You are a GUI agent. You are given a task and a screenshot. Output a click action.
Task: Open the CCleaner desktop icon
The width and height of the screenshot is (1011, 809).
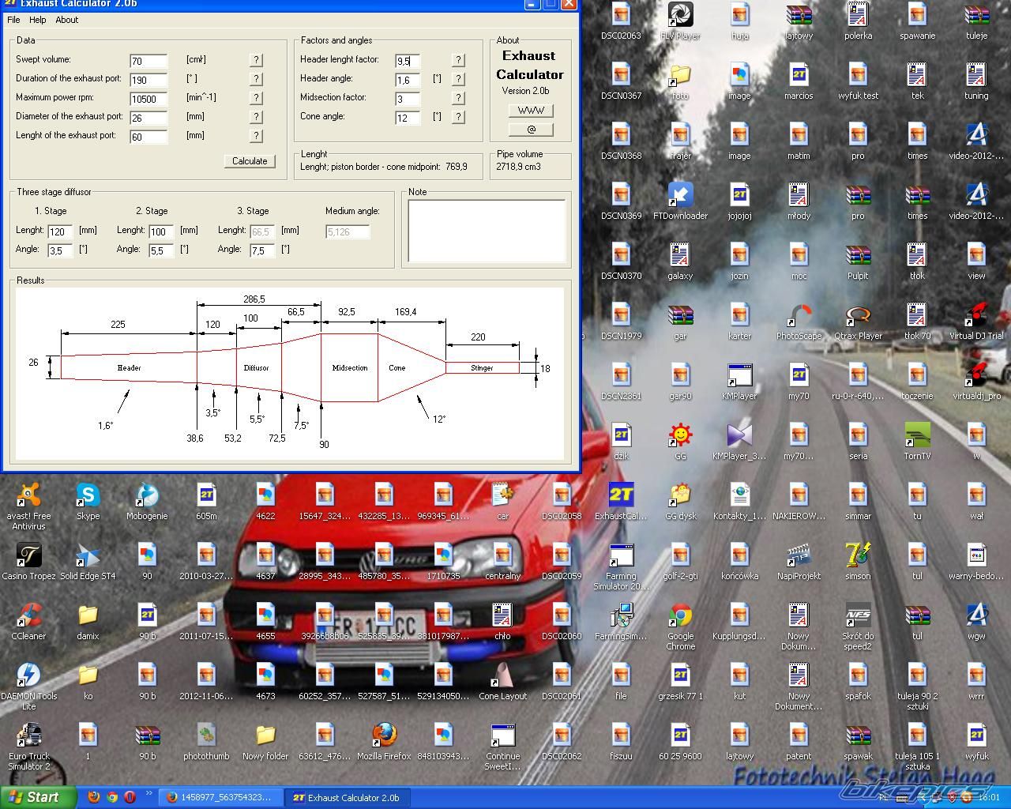pos(28,616)
